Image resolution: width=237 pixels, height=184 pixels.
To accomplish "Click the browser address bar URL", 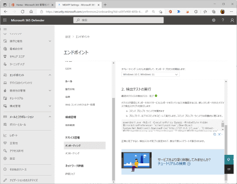I will (94, 11).
